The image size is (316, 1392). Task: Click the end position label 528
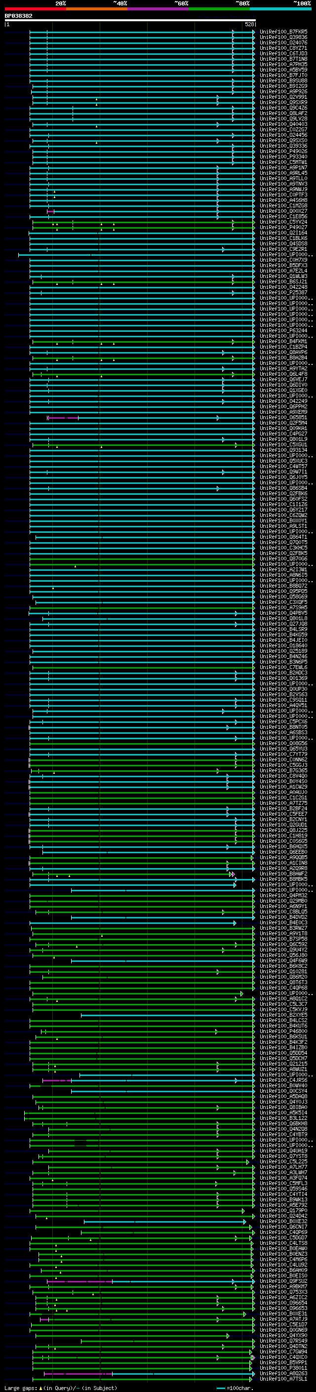tap(249, 24)
